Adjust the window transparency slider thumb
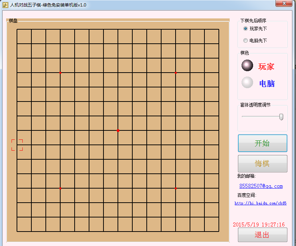The height and width of the screenshot is (246, 296). point(281,117)
